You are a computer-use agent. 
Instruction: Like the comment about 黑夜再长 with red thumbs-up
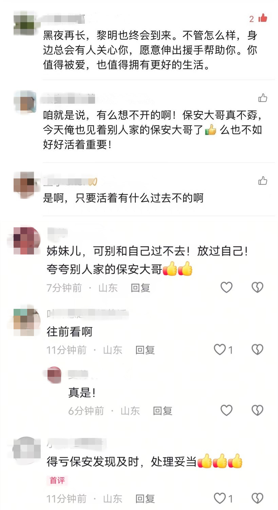263,18
